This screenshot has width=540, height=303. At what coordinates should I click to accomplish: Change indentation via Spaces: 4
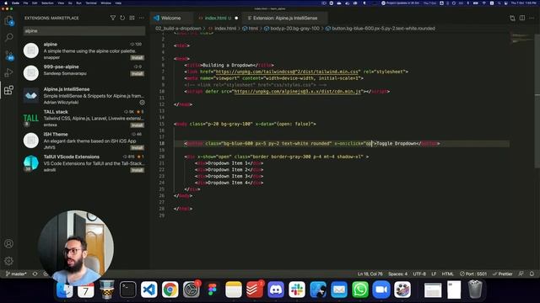(397, 274)
